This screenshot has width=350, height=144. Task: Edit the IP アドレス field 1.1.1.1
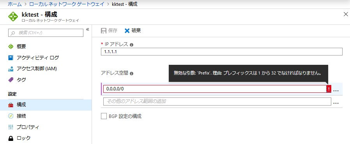(x=222, y=52)
